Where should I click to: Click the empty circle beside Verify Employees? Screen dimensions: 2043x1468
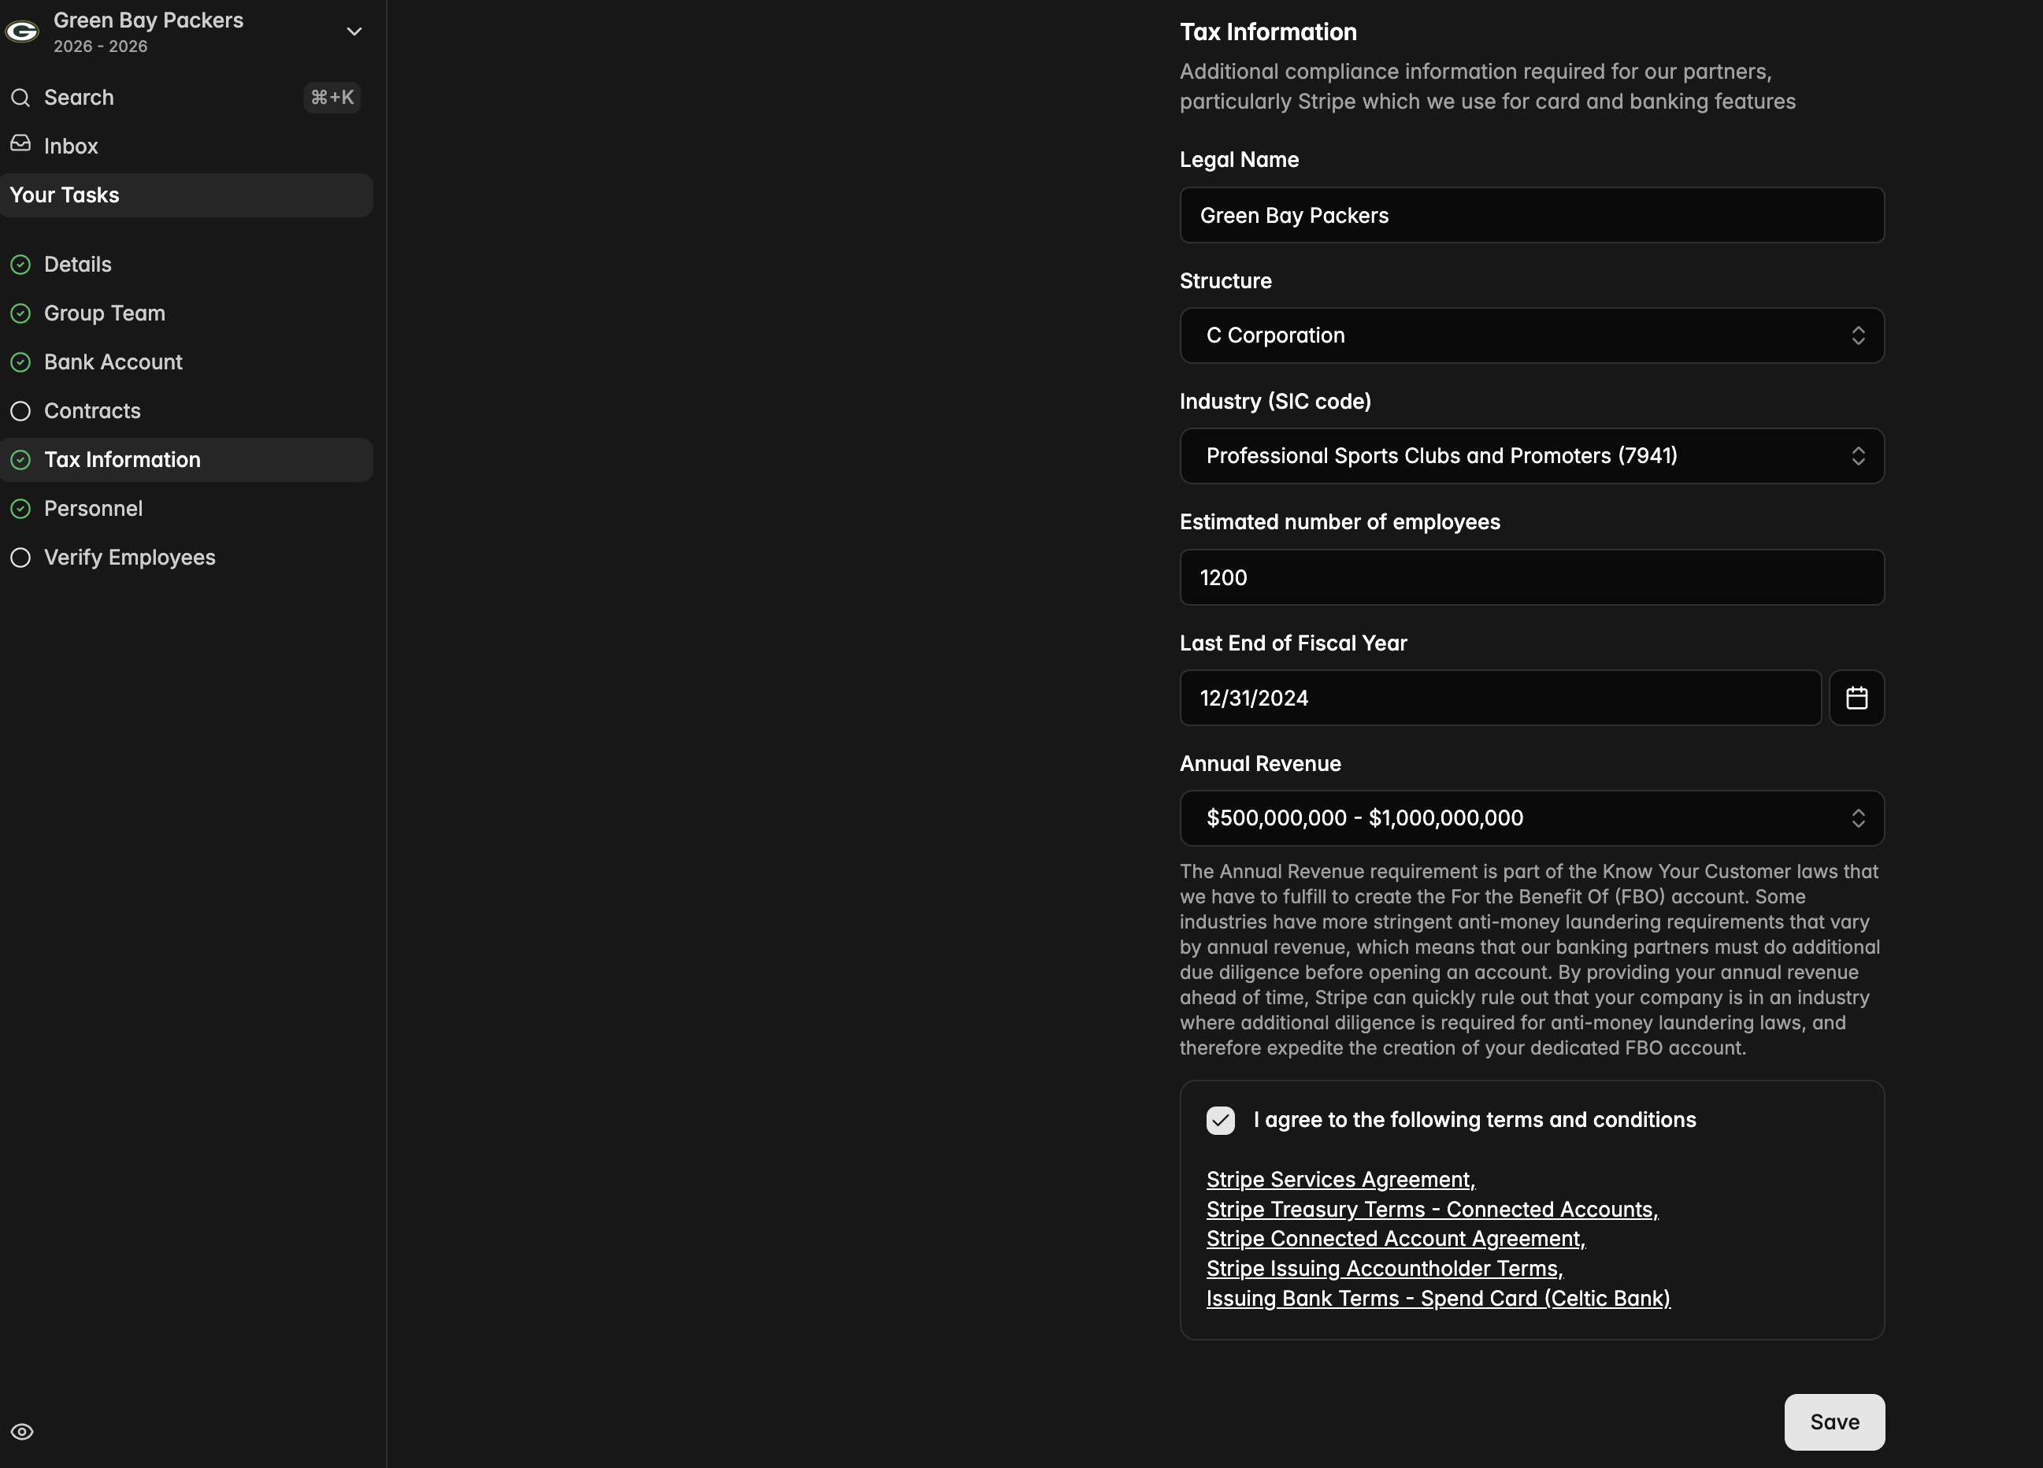pyautogui.click(x=20, y=558)
